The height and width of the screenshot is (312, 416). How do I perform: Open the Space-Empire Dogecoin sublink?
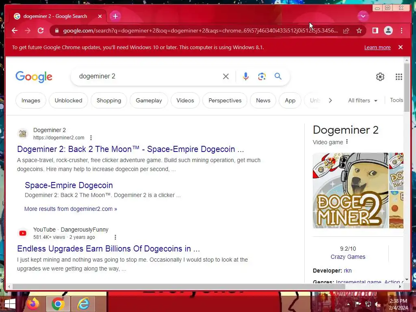pyautogui.click(x=69, y=185)
